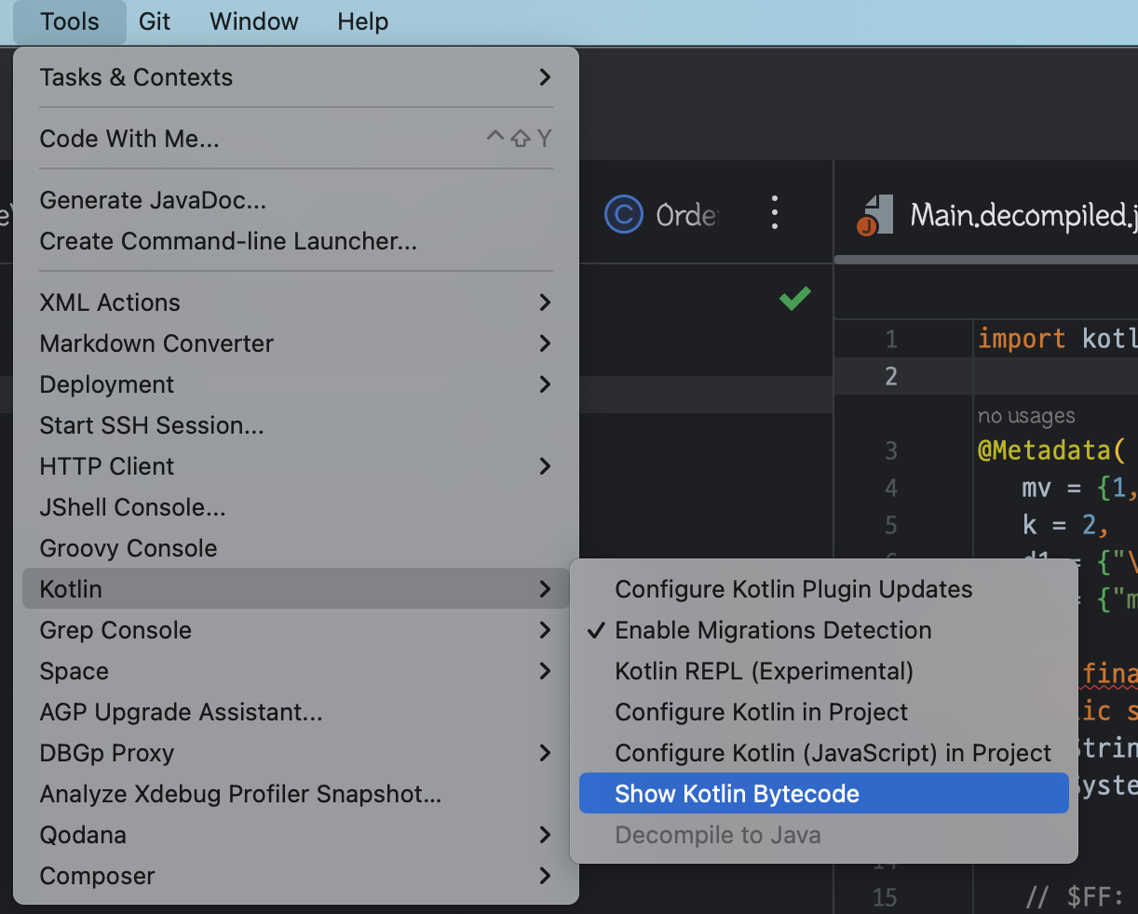The width and height of the screenshot is (1138, 914).
Task: Click the @Metadata annotation text
Action: click(x=1051, y=450)
